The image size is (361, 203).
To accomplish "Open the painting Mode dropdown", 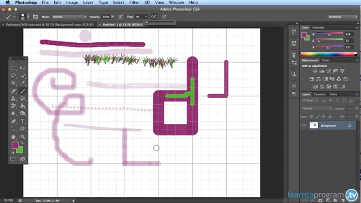I will click(x=69, y=17).
